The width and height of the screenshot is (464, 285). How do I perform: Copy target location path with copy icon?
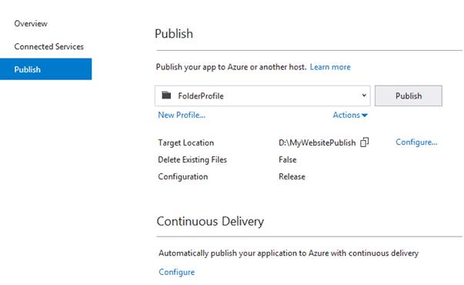[x=364, y=142]
